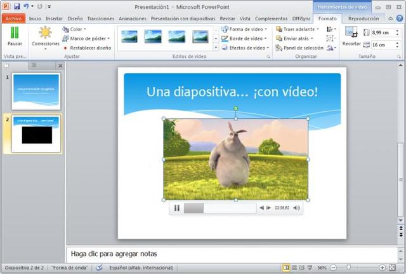
Task: Open the Customize Quick Access Toolbar arrow
Action: pos(49,6)
